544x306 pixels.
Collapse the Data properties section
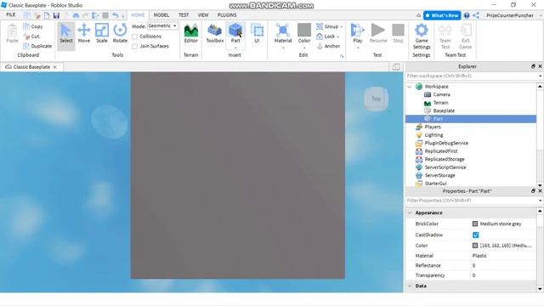[410, 286]
